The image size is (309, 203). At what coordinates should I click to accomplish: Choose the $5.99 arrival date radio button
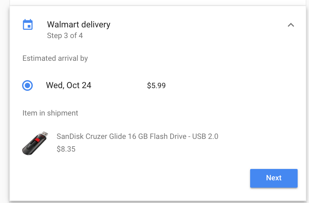coord(27,85)
